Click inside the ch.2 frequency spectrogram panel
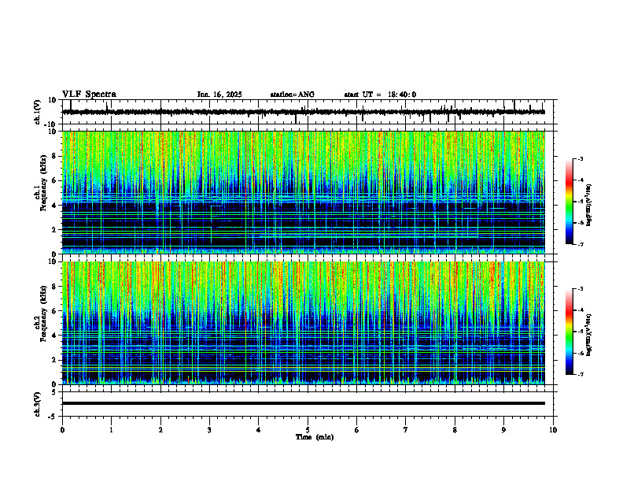The image size is (623, 482). pyautogui.click(x=303, y=323)
